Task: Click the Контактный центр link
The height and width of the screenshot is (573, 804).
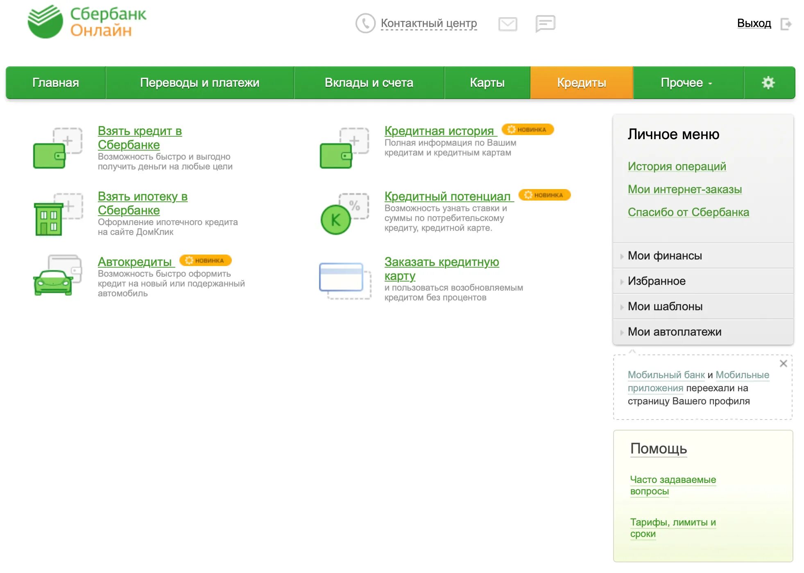Action: click(429, 23)
